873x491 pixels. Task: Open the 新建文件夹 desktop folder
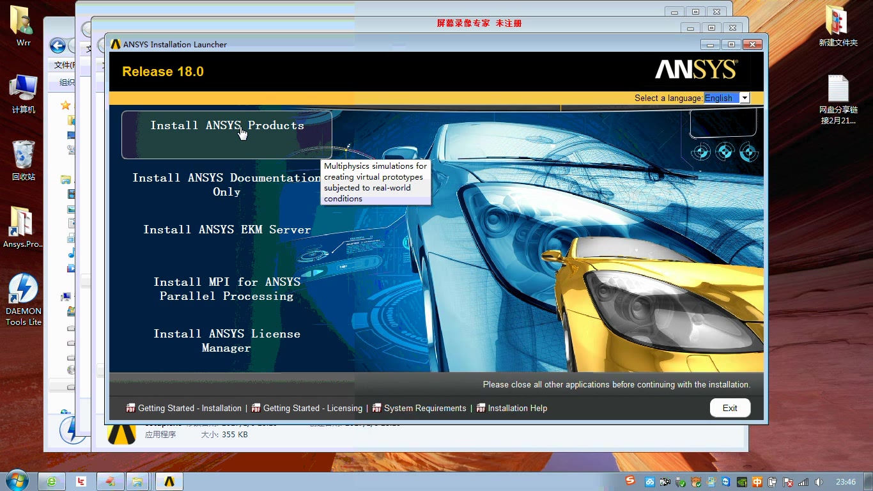[838, 27]
